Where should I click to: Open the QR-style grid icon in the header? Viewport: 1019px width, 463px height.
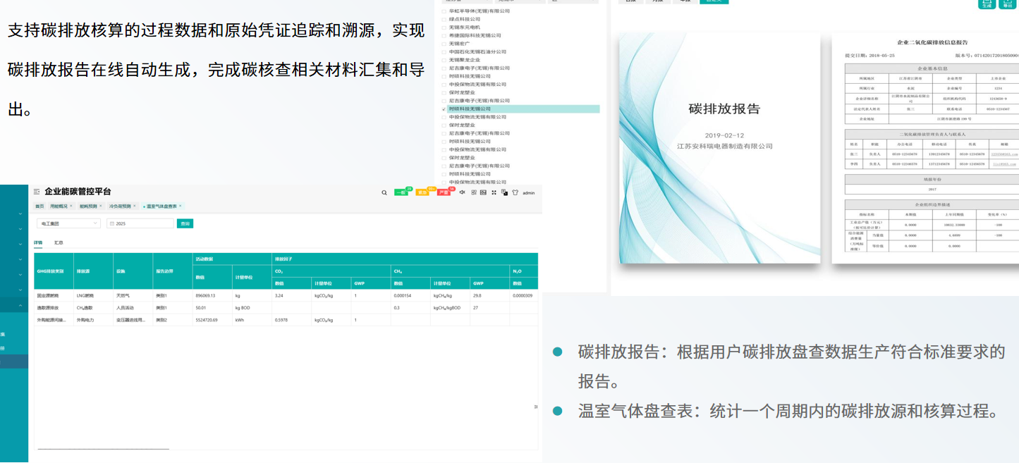474,192
